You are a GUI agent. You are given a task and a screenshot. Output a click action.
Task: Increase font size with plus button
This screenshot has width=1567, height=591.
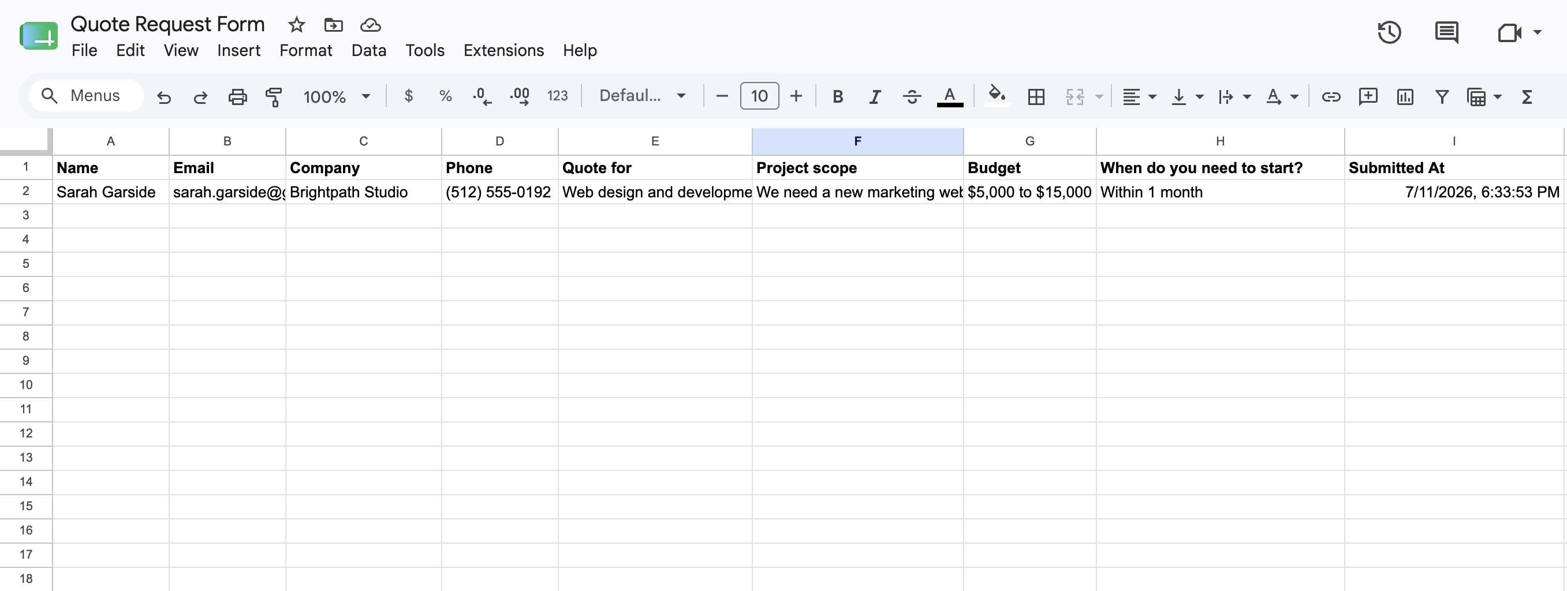point(796,96)
